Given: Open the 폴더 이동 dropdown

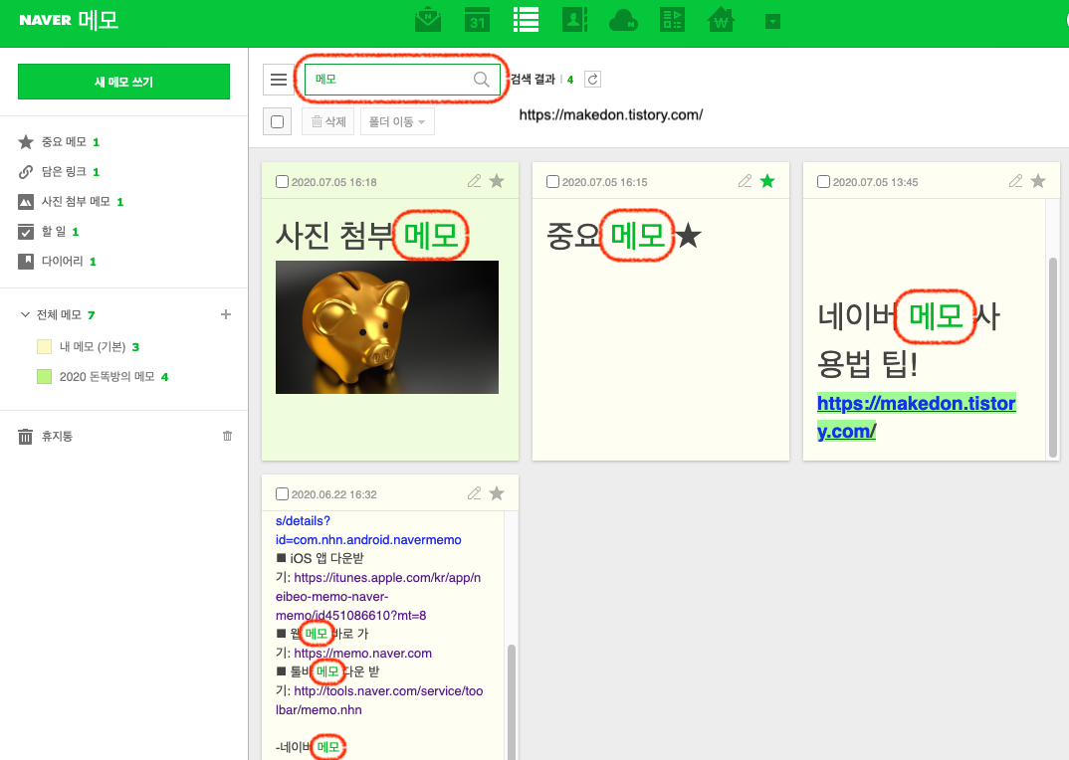Looking at the screenshot, I should [x=397, y=122].
